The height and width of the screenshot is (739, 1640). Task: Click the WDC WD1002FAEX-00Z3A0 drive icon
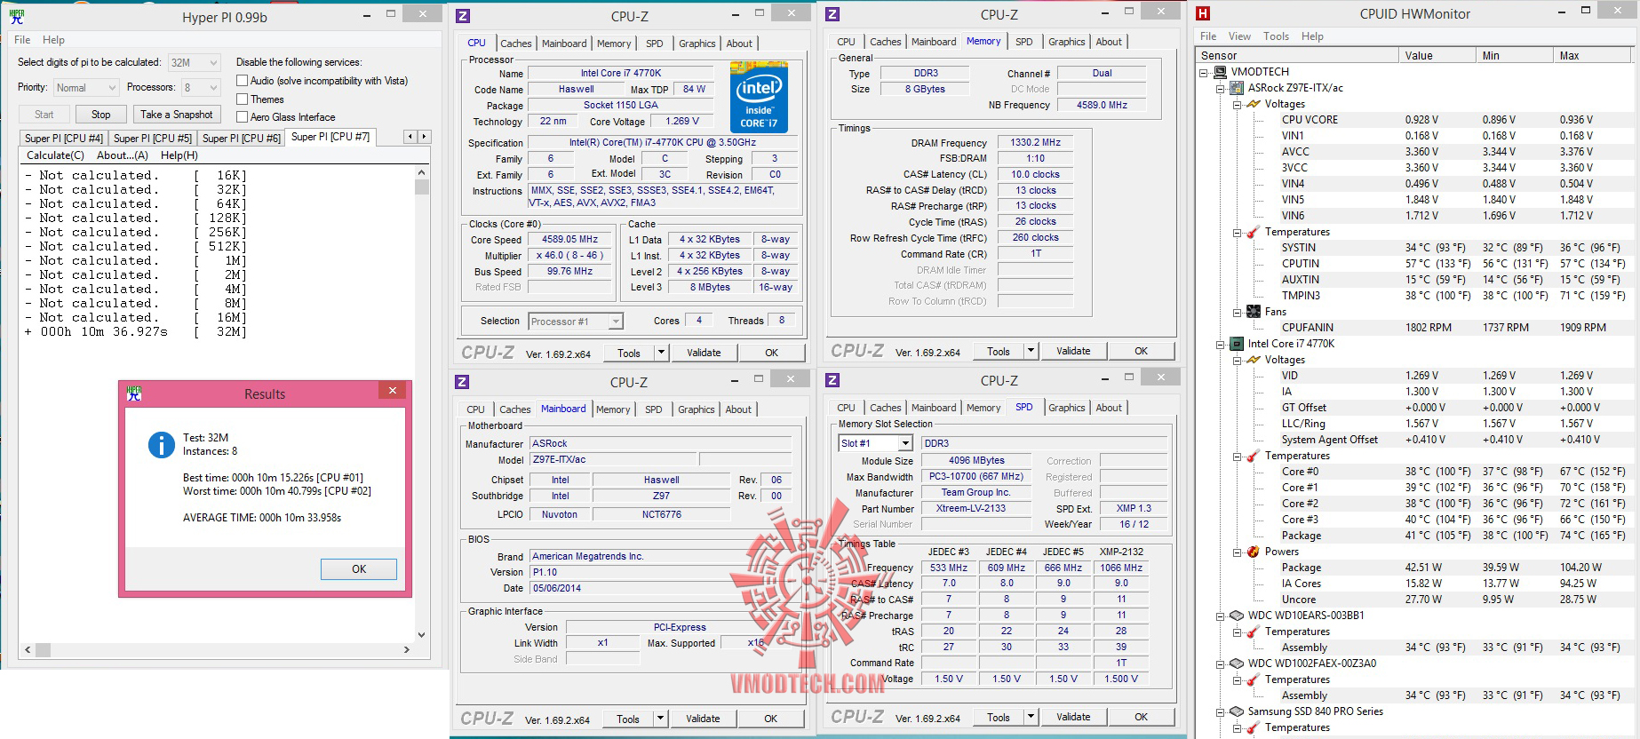(1238, 664)
